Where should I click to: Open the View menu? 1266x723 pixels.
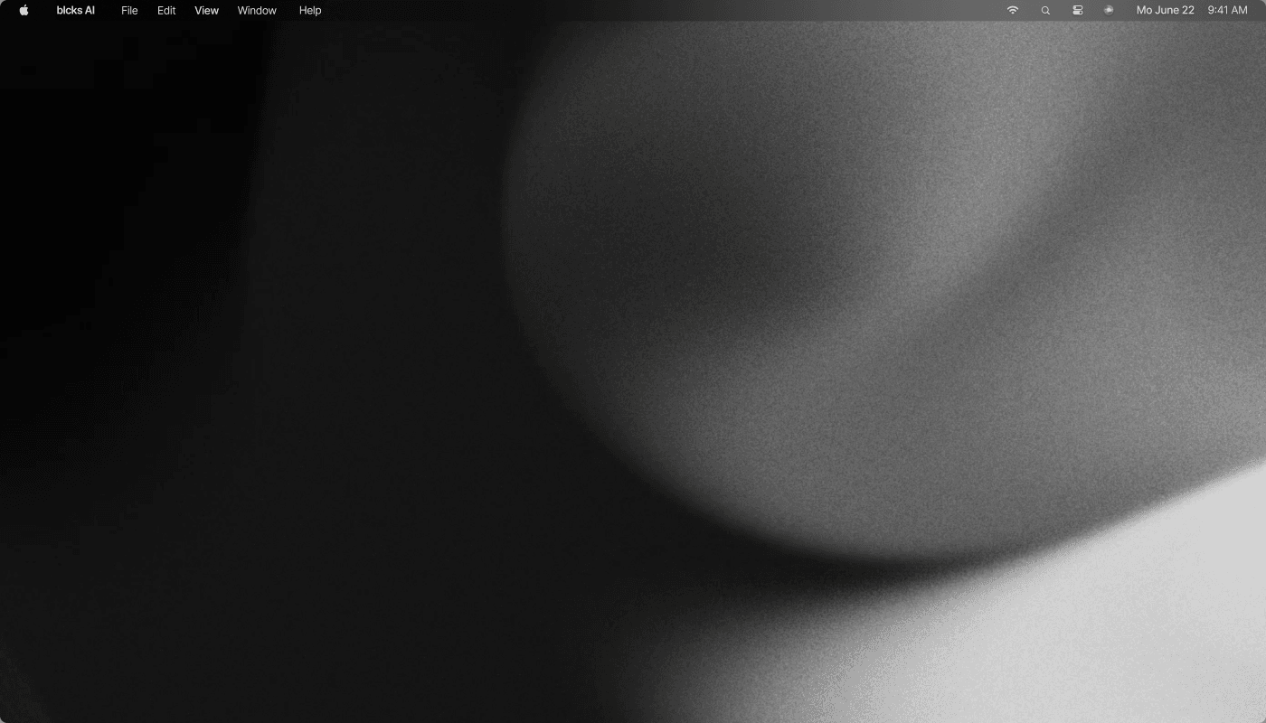pos(206,10)
